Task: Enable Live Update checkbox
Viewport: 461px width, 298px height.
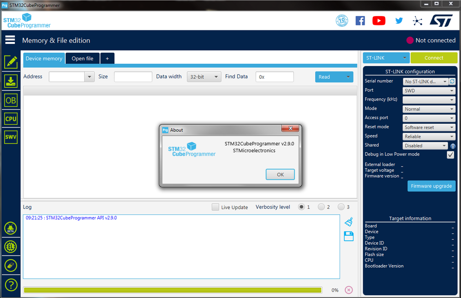Action: (x=215, y=207)
